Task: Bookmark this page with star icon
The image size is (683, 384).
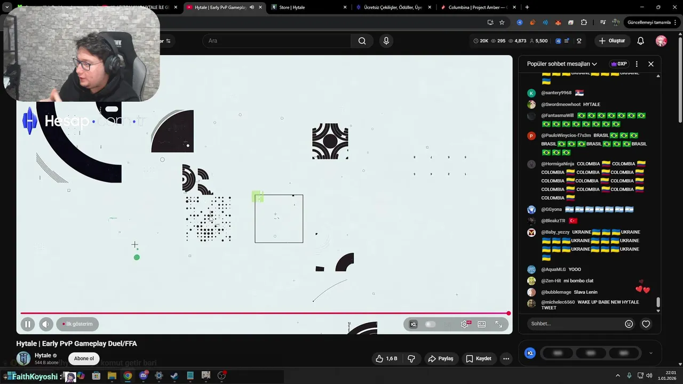Action: tap(502, 22)
